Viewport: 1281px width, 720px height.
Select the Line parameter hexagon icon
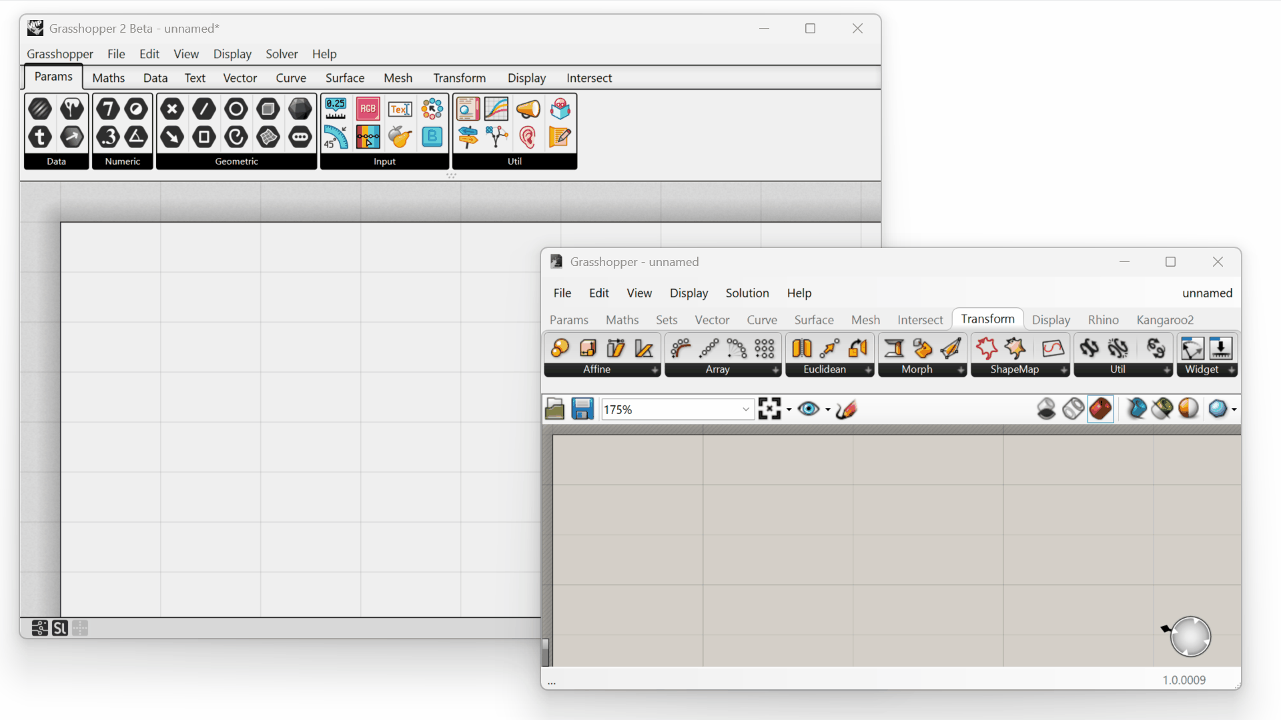tap(204, 109)
